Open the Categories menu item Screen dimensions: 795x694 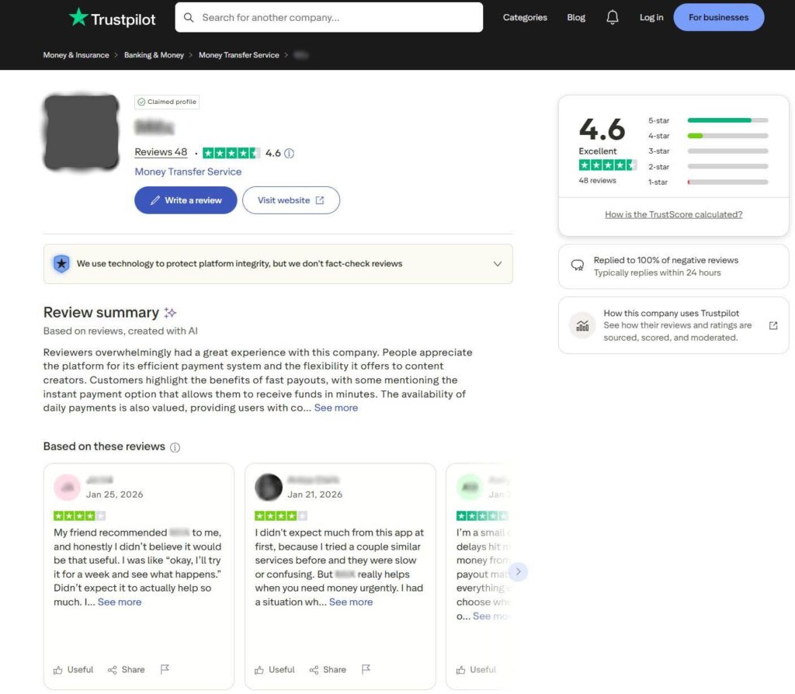(x=525, y=17)
